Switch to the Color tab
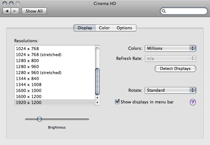 (104, 28)
